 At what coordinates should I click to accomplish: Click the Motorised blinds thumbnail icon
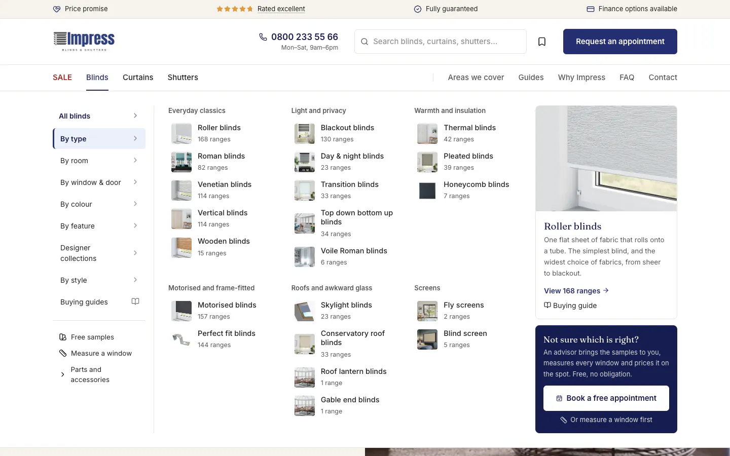point(181,311)
